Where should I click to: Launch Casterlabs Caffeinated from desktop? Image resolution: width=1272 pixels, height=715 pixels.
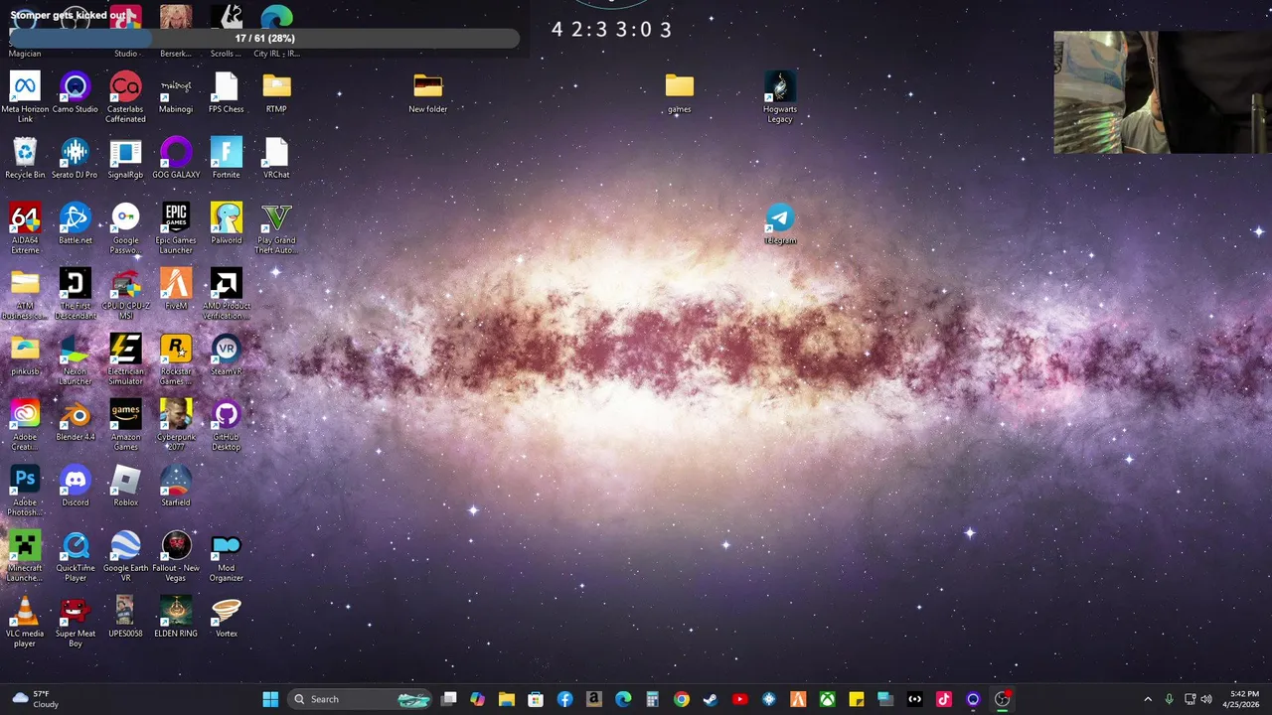pyautogui.click(x=125, y=97)
